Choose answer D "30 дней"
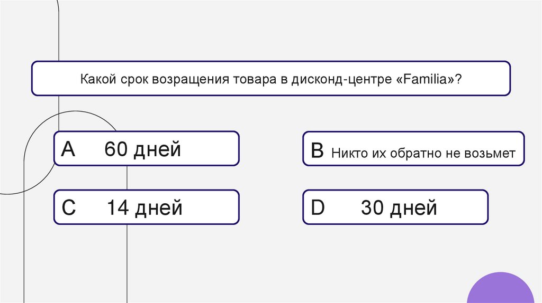The image size is (542, 303). click(395, 207)
